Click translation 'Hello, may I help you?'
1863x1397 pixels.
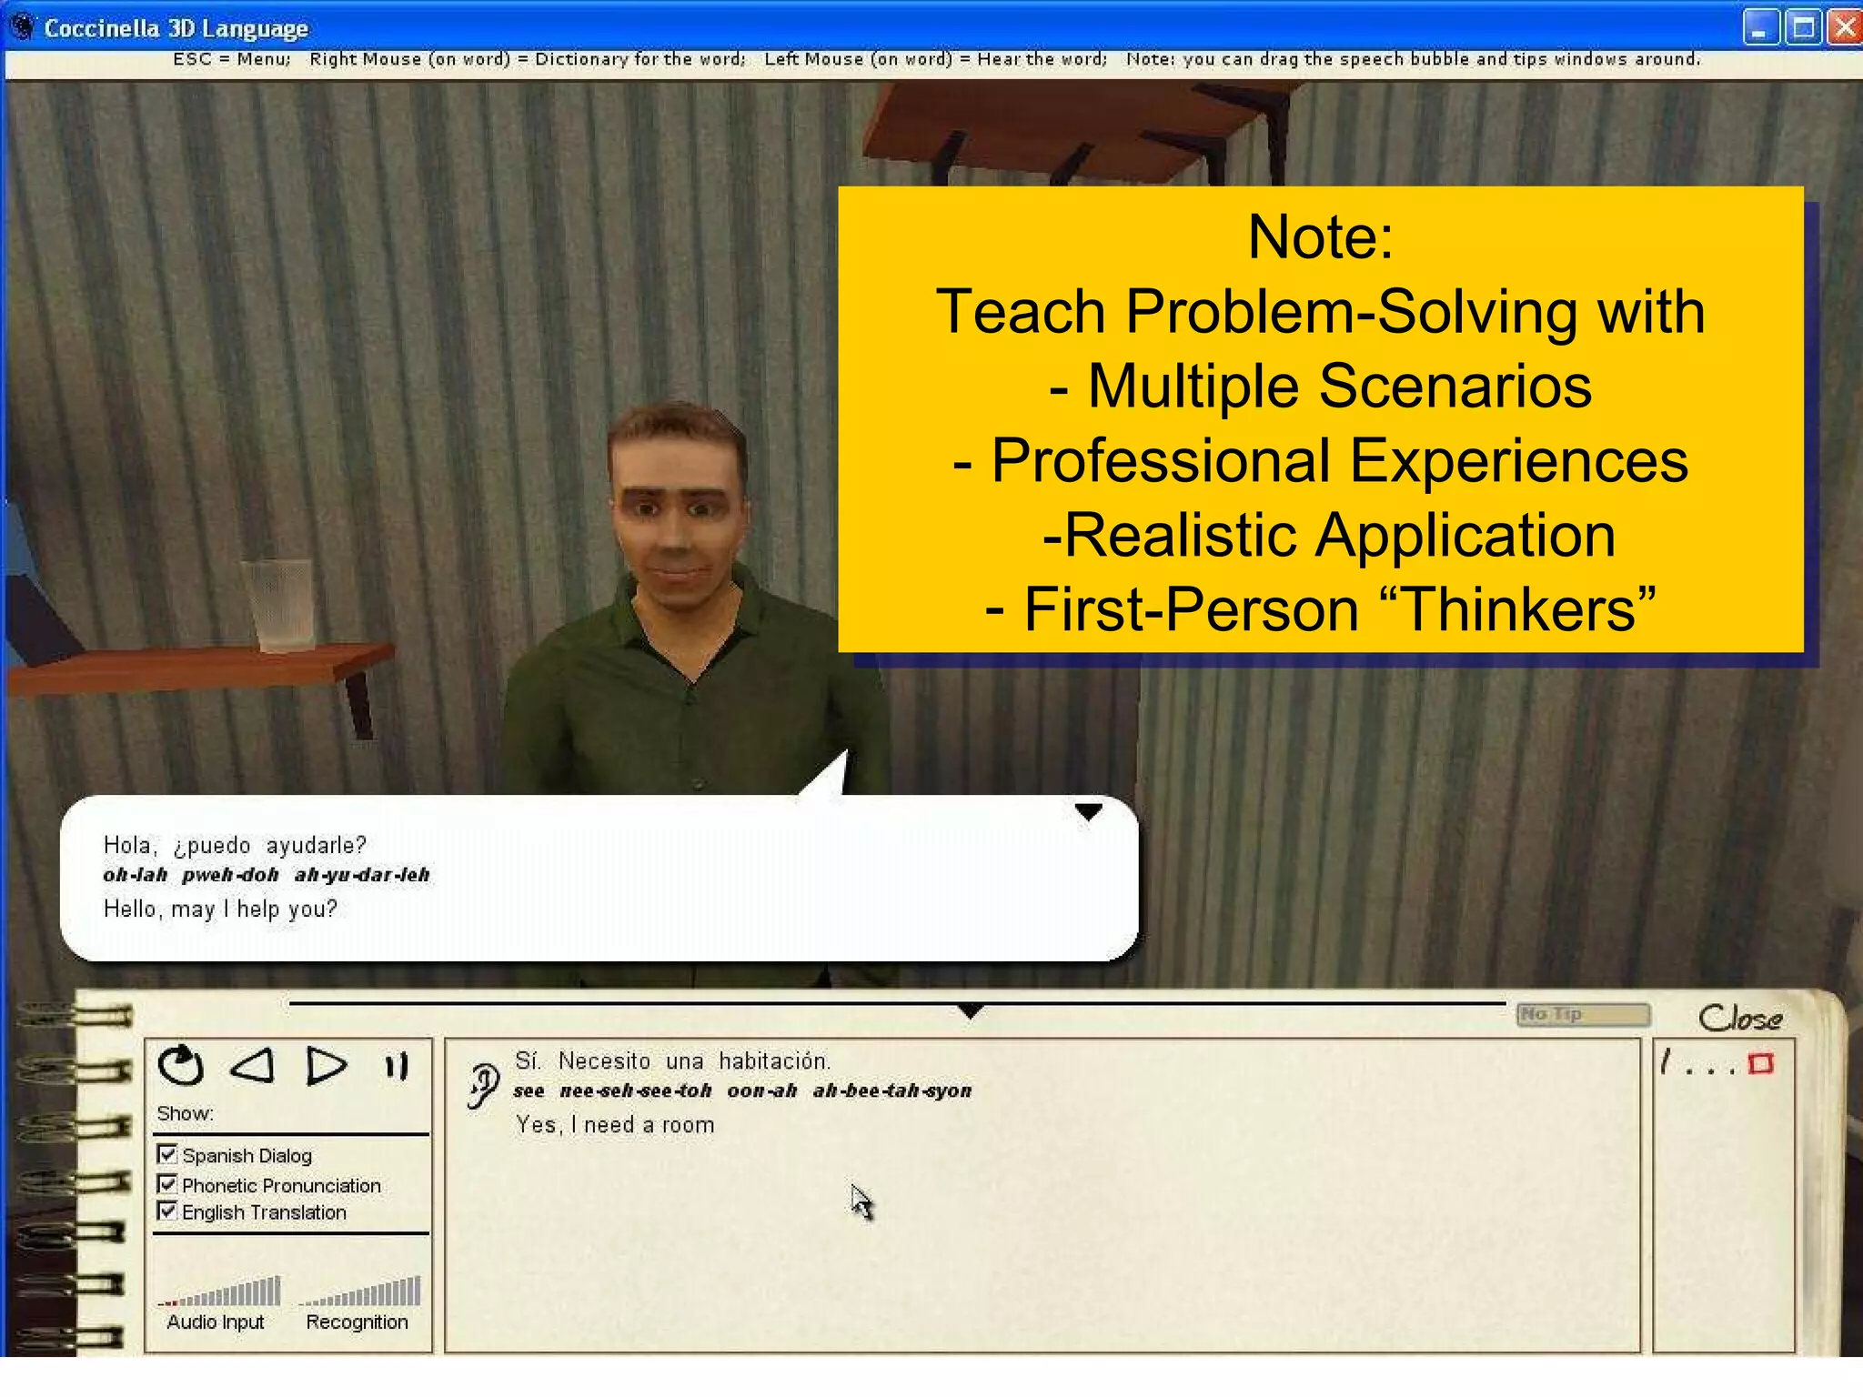[x=220, y=910]
